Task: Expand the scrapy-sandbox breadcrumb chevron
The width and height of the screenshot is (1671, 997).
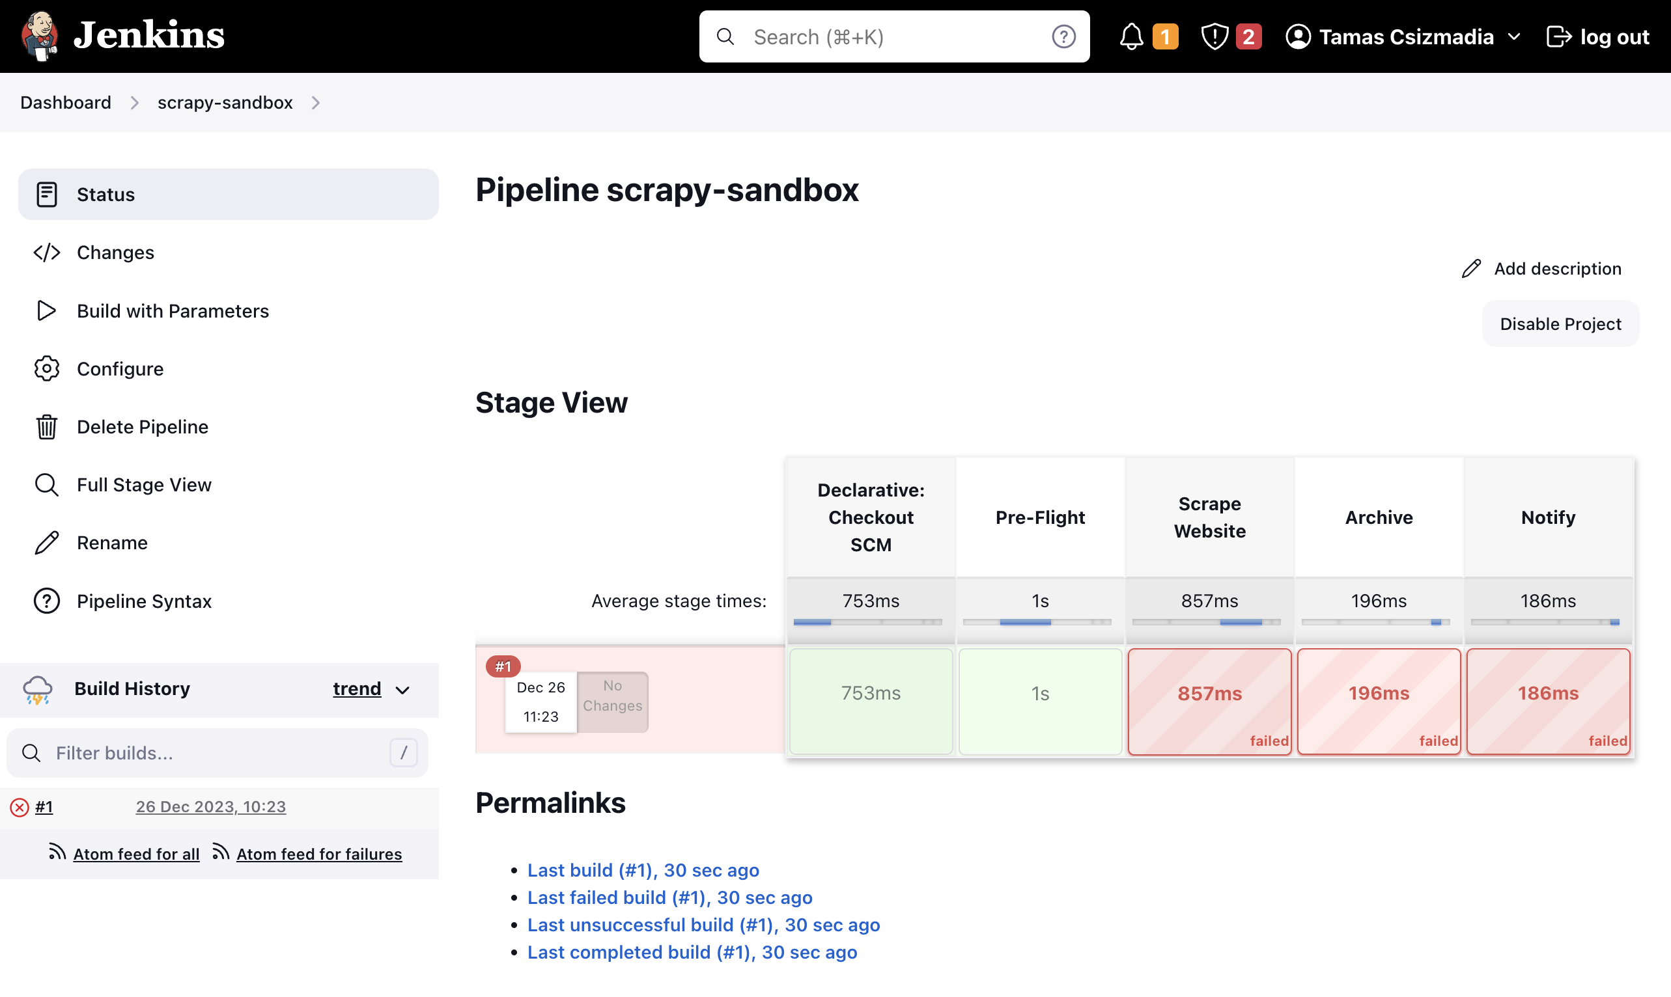Action: coord(315,102)
